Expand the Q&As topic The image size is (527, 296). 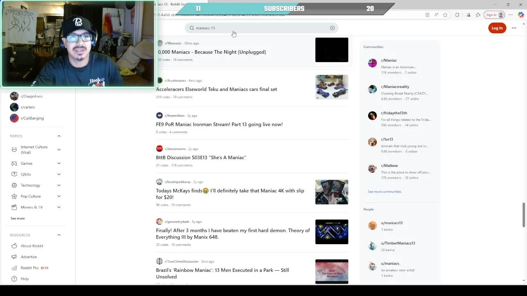[x=59, y=174]
